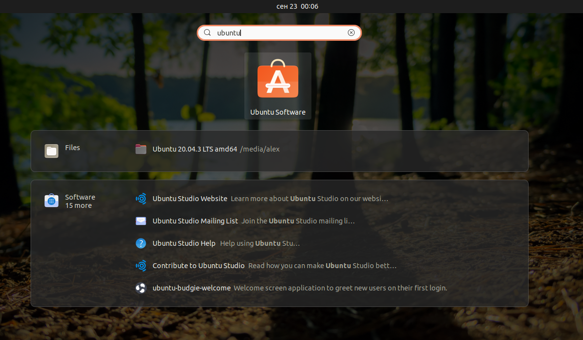The width and height of the screenshot is (583, 340).
Task: Click the Contribute to Ubuntu Studio icon
Action: pyautogui.click(x=141, y=266)
